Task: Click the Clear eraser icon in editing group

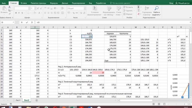Action: (139, 14)
